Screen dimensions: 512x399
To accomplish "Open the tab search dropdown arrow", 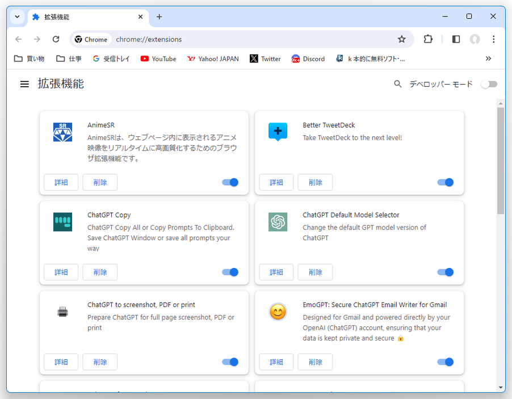I will pos(17,16).
